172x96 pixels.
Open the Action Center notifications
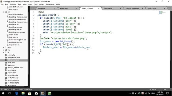point(167,93)
